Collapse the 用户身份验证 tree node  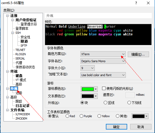point(12,20)
